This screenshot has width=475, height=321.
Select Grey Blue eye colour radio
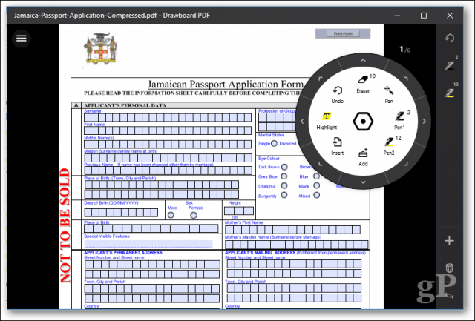(x=284, y=176)
